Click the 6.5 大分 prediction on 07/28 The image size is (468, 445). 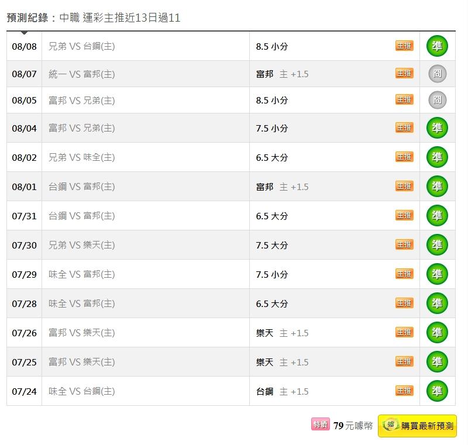(x=272, y=303)
